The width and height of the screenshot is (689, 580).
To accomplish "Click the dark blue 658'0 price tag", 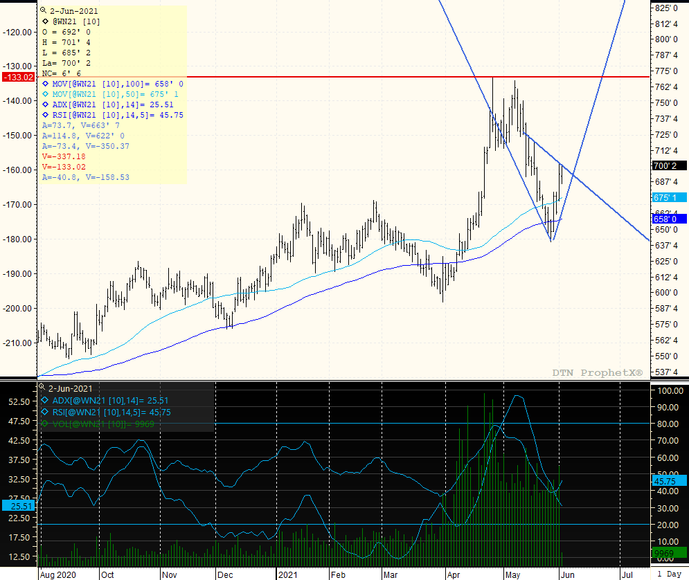I will click(669, 219).
